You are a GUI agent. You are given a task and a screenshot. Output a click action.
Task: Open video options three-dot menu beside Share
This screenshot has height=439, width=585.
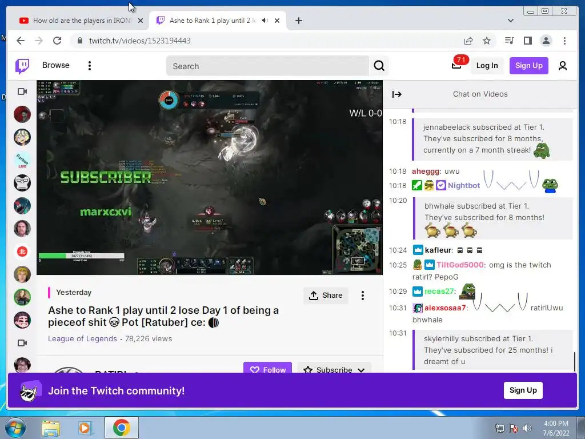(x=363, y=296)
